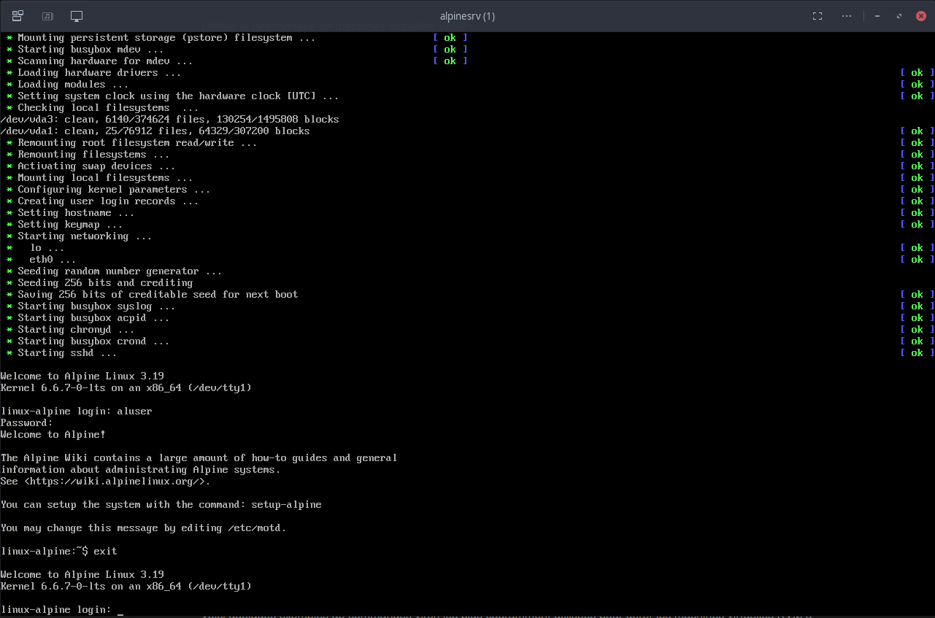The height and width of the screenshot is (618, 935).
Task: Click the ok status beside 'Starting sshd'
Action: tap(917, 353)
